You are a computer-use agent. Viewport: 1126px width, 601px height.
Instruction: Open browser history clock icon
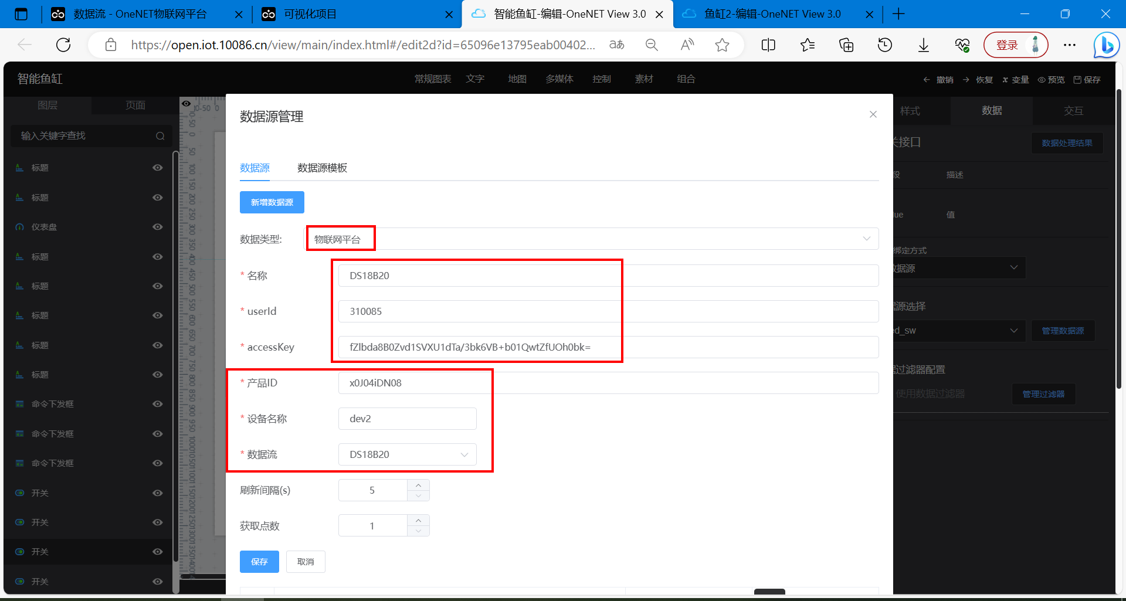[885, 45]
